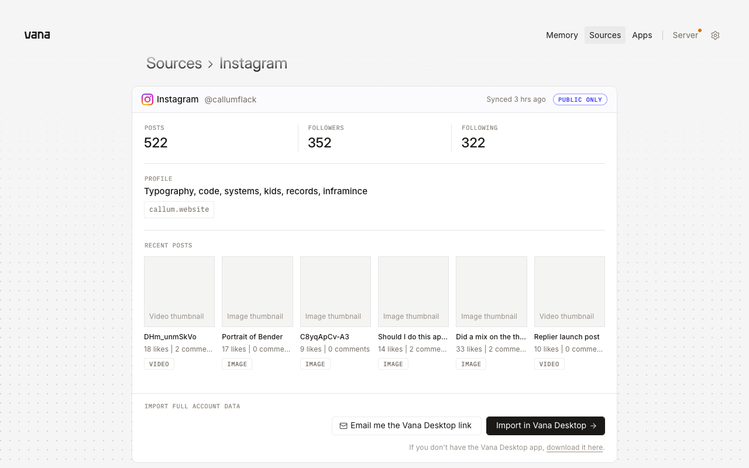Image resolution: width=749 pixels, height=468 pixels.
Task: Click the 18 likes stats line
Action: pos(178,349)
